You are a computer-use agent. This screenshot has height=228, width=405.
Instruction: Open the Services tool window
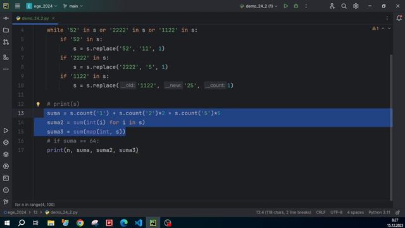coord(6,166)
